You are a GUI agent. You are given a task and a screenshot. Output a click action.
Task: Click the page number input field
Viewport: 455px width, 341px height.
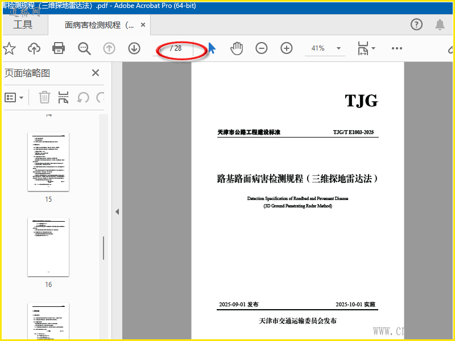(x=161, y=48)
